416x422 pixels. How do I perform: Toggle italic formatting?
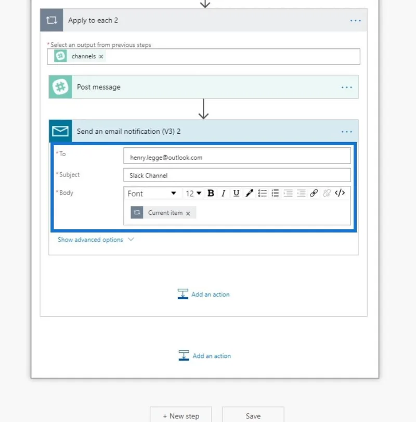[223, 193]
